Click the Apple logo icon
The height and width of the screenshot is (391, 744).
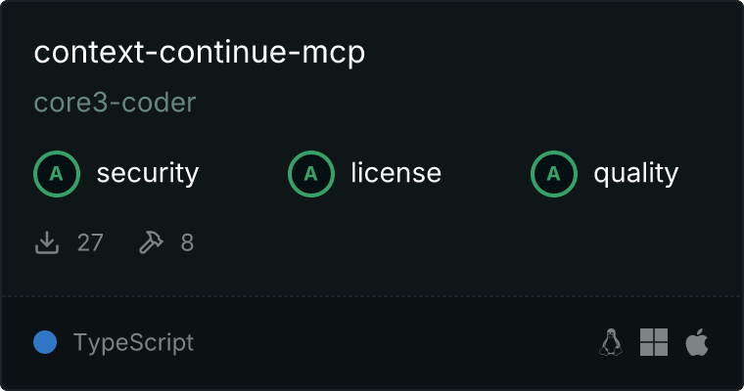(697, 342)
